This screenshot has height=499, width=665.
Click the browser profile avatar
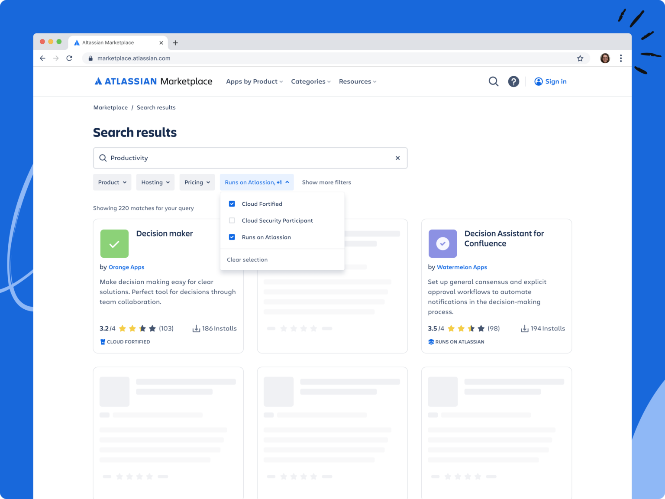604,58
